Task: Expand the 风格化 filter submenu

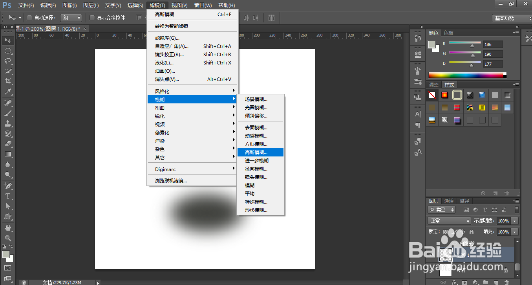Action: (x=192, y=91)
